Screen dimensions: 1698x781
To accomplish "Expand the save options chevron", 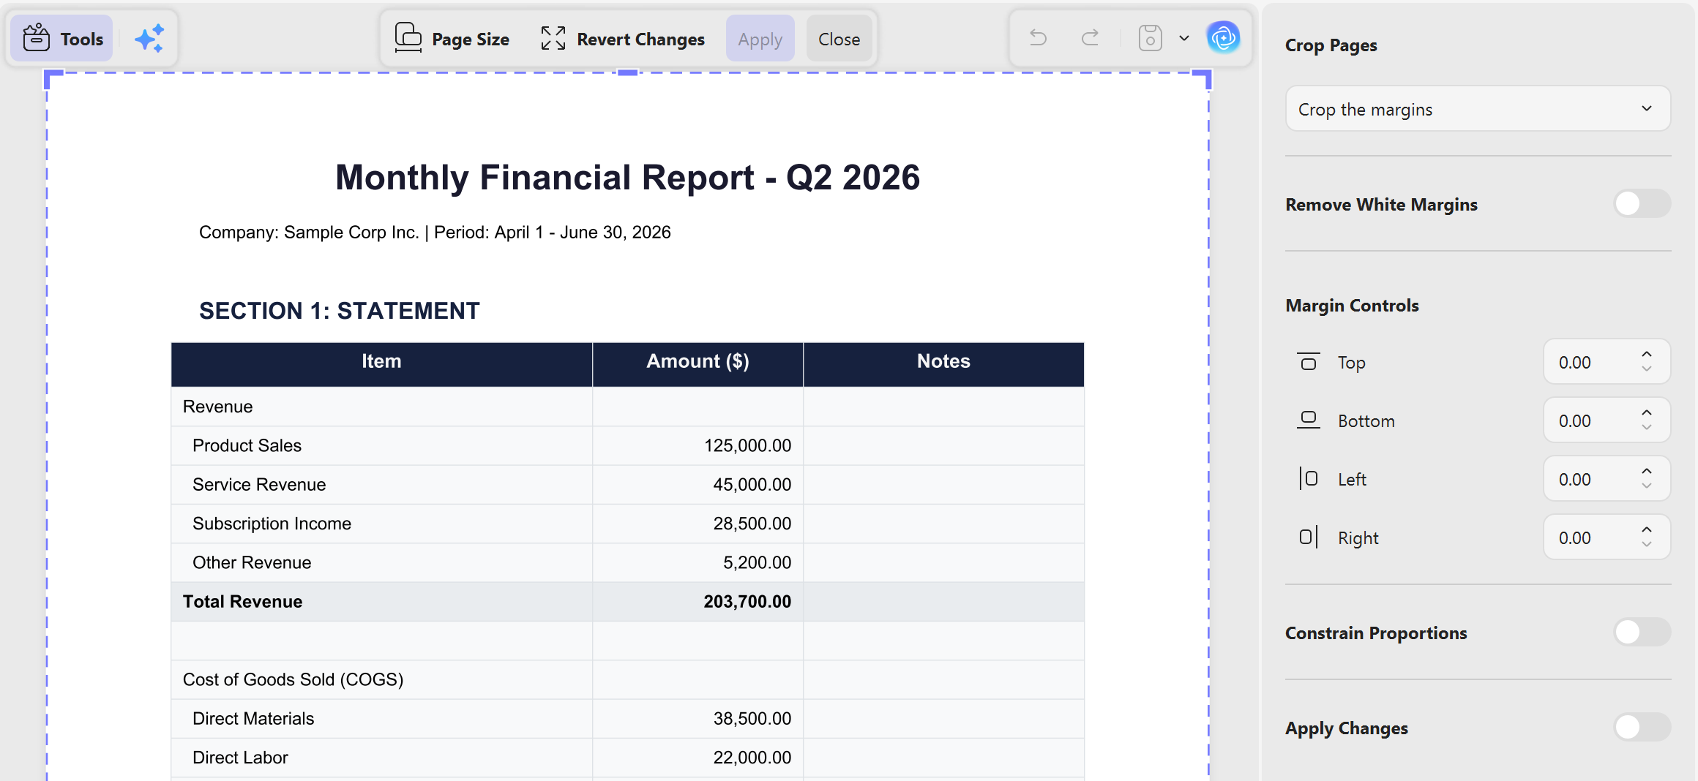I will coord(1184,38).
